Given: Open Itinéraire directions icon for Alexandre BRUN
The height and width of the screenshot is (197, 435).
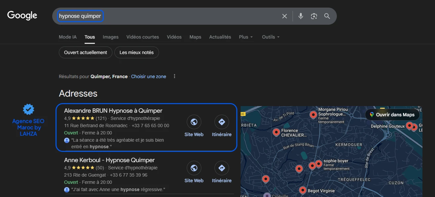Looking at the screenshot, I should coord(222,122).
